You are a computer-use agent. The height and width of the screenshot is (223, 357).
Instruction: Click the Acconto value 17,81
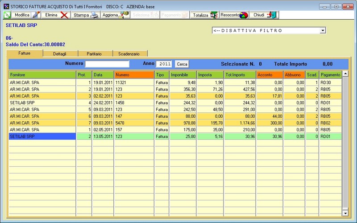[x=270, y=96]
